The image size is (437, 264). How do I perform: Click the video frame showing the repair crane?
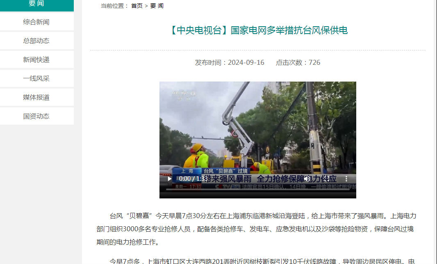pos(257,128)
